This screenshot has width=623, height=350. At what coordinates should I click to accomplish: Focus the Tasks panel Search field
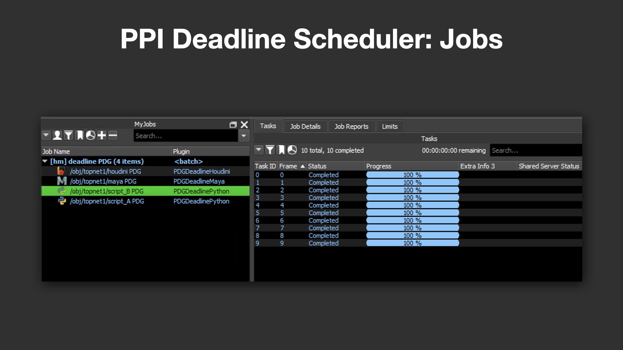[x=536, y=150]
